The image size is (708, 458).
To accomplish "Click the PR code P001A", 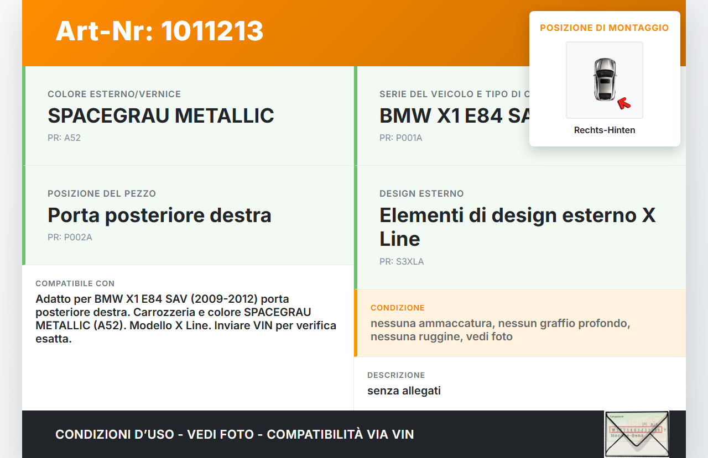I will coord(400,138).
